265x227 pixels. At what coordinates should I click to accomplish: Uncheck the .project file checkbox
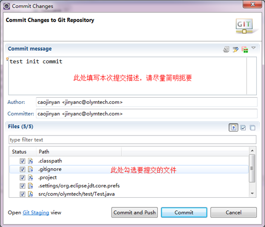tap(22, 178)
